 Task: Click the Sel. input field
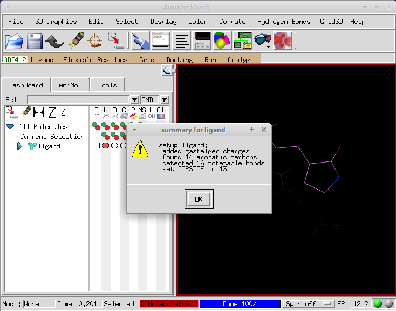[x=78, y=100]
